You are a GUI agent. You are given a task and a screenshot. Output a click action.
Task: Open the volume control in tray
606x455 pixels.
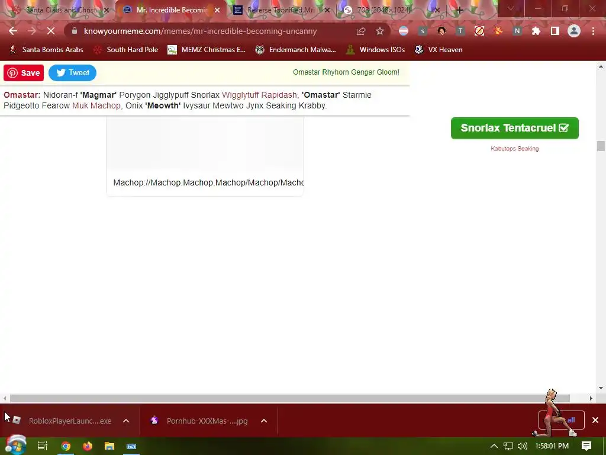[522, 446]
